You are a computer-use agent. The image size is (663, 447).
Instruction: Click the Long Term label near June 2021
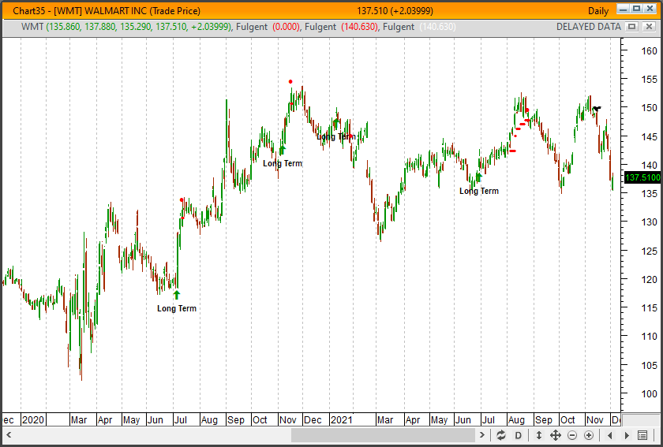[x=479, y=191]
